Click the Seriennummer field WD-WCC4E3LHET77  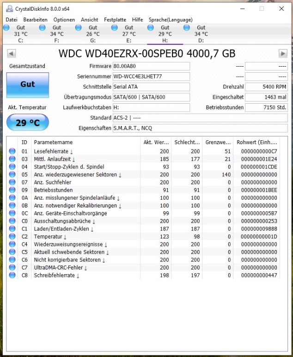click(x=151, y=76)
